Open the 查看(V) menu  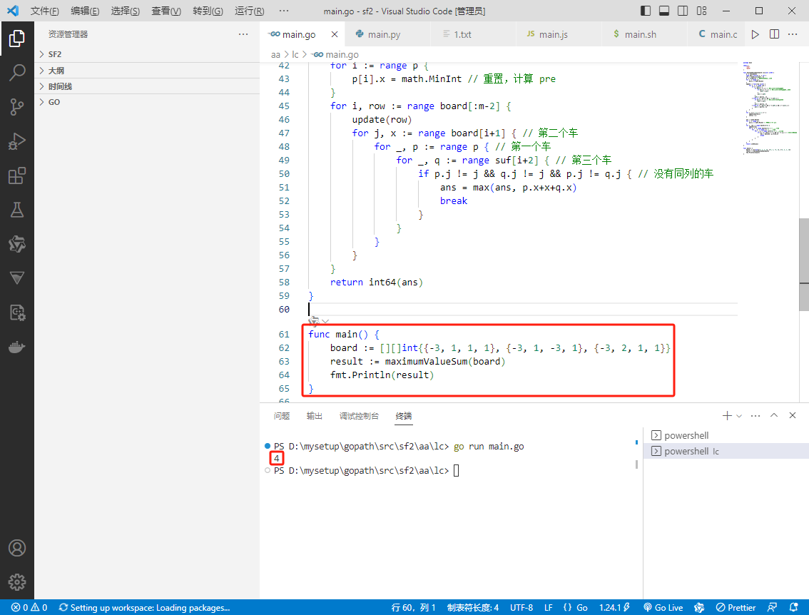point(166,11)
